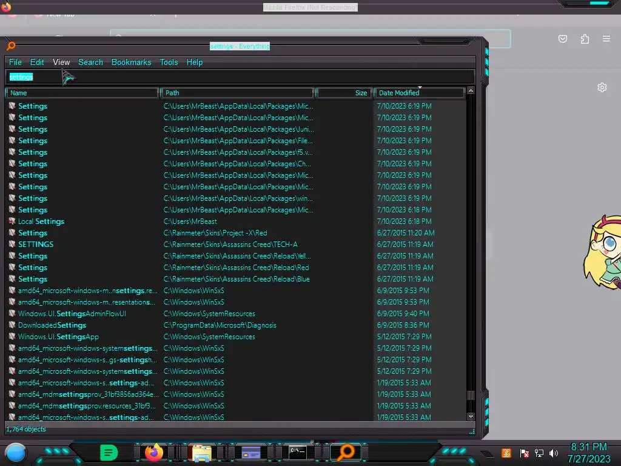This screenshot has width=621, height=466.
Task: Click folder icon of 'DownloadedSettings' row
Action: [12, 325]
